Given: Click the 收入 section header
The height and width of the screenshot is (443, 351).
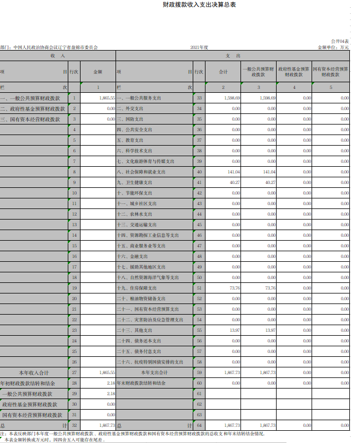Looking at the screenshot, I should tap(58, 56).
